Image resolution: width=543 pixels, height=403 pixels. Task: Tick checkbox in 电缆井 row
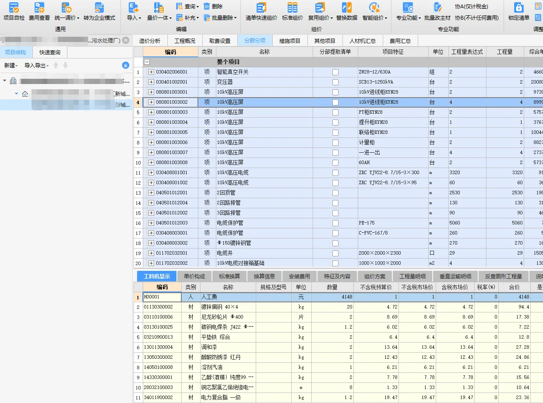[x=335, y=253]
